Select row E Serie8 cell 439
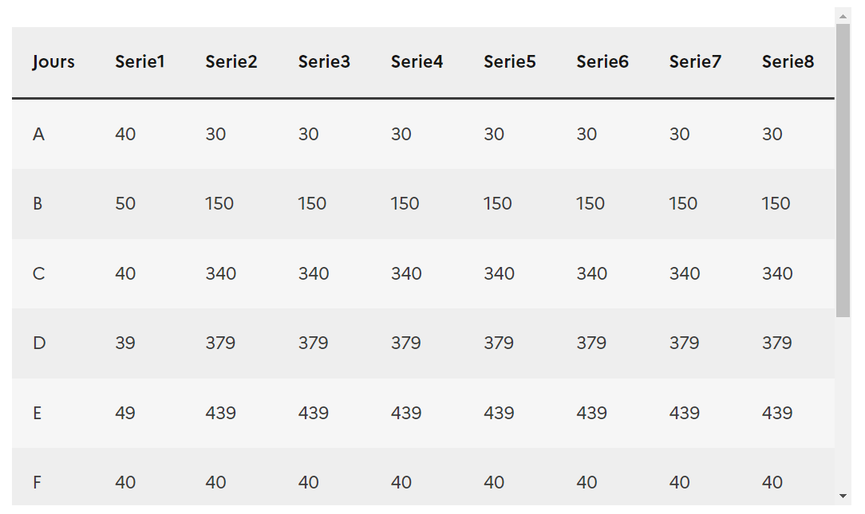 776,413
